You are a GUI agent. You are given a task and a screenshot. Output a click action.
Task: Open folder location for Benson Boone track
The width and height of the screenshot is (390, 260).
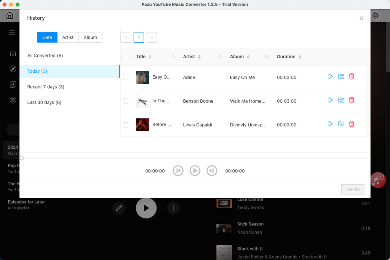[341, 100]
